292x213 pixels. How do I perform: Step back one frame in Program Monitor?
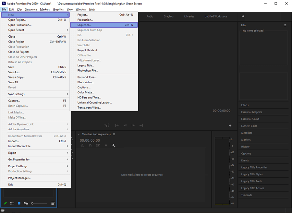coord(125,125)
